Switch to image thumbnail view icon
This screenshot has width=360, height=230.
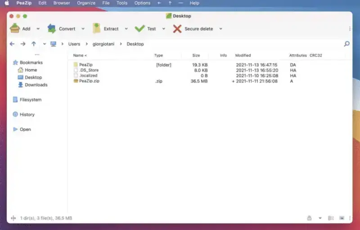342,218
